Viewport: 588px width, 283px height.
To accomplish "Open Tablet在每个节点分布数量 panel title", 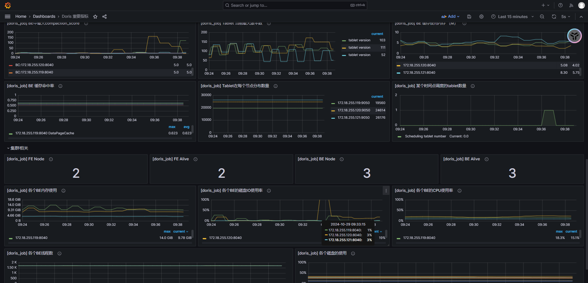I will [x=235, y=86].
